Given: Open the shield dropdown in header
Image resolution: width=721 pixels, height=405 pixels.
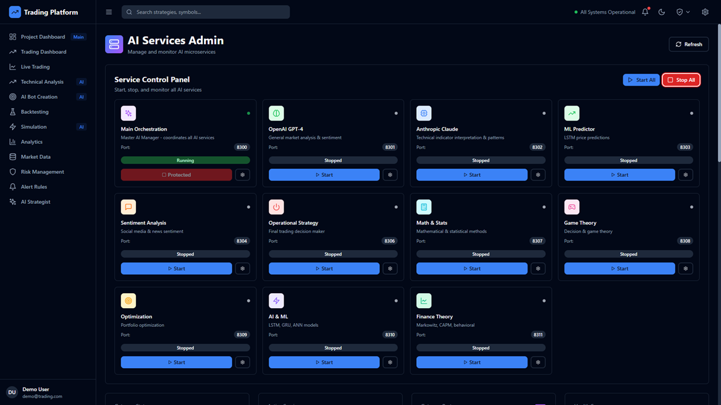Looking at the screenshot, I should pyautogui.click(x=683, y=12).
